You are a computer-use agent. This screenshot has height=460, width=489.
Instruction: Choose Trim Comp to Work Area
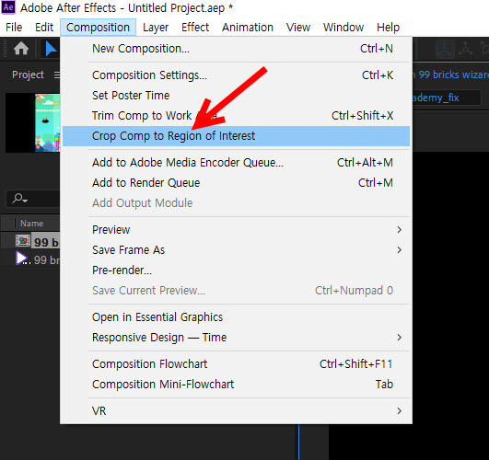click(x=236, y=116)
